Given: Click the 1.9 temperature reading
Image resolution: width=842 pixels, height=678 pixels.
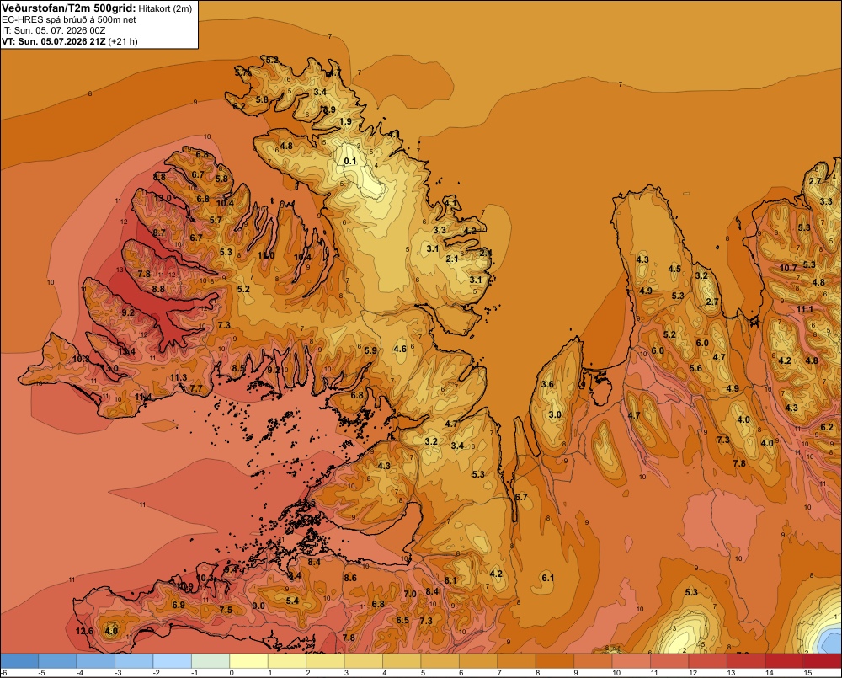Looking at the screenshot, I should 346,121.
